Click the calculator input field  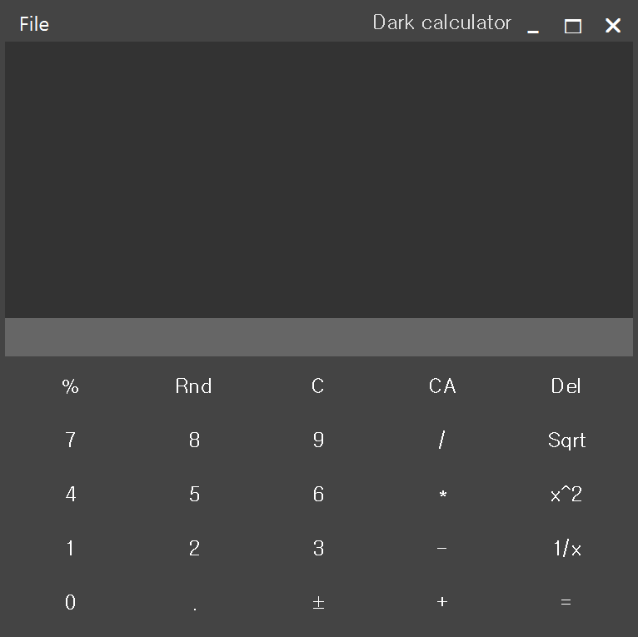319,337
